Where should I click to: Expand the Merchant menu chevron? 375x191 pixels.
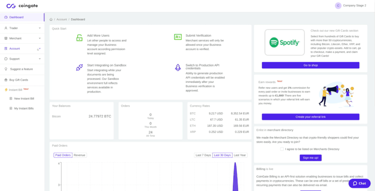tap(40, 38)
